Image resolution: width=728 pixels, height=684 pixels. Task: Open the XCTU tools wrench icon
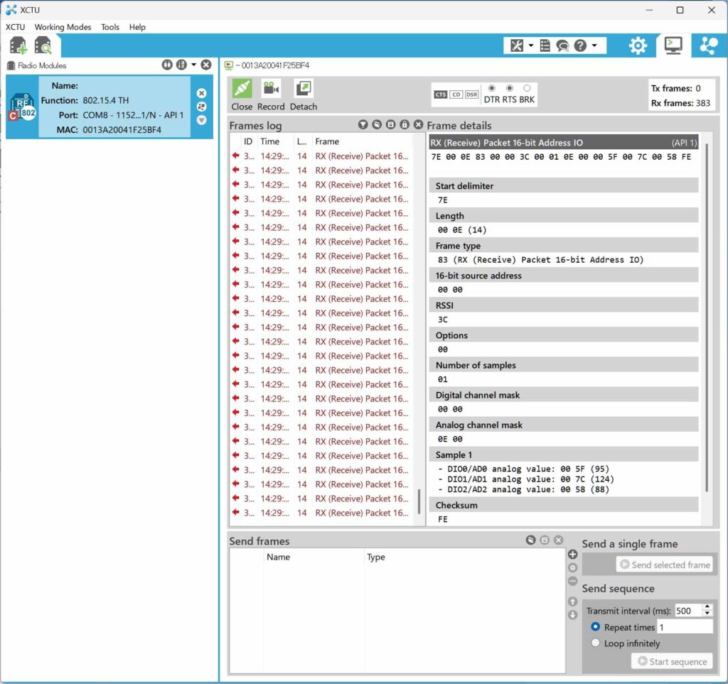pos(517,45)
